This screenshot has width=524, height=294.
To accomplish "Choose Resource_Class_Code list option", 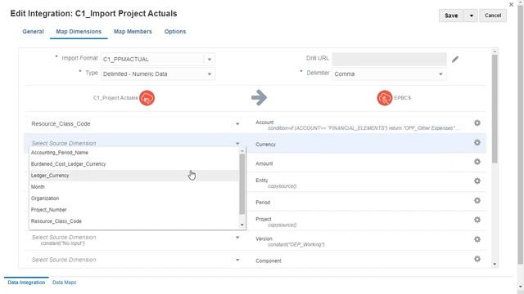I will (x=133, y=221).
